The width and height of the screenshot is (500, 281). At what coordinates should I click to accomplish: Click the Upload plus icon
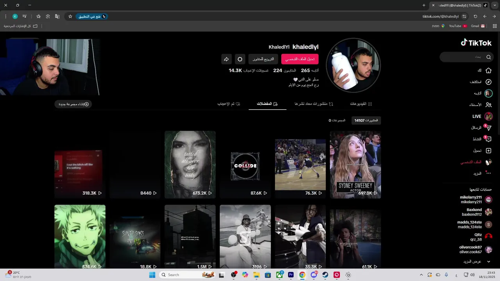[488, 151]
